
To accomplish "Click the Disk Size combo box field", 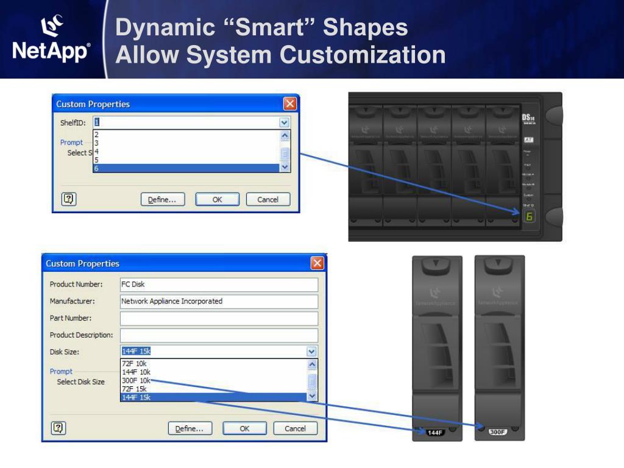I will [219, 352].
